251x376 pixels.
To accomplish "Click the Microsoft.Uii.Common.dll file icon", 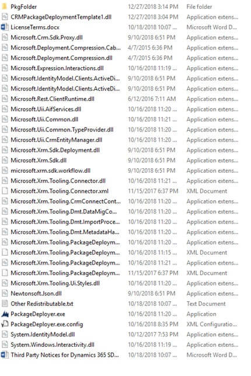I will coord(5,120).
